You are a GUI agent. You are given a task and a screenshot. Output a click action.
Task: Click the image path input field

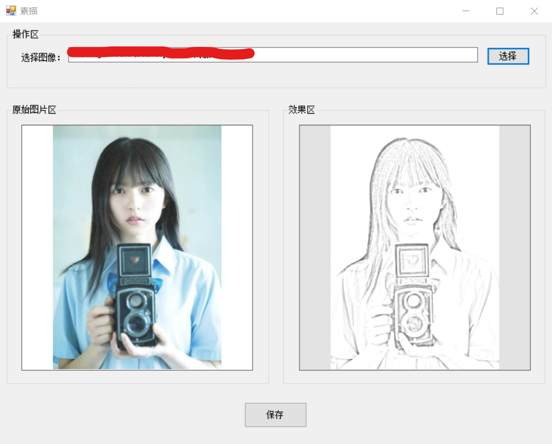click(352, 54)
